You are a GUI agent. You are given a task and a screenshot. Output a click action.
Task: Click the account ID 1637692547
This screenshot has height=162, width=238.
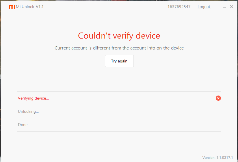179,7
